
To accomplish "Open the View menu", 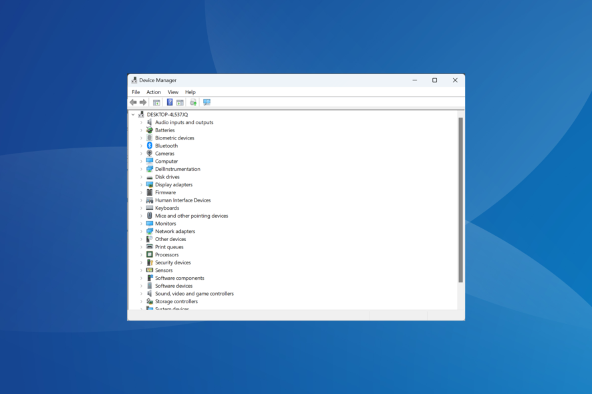I will (173, 92).
